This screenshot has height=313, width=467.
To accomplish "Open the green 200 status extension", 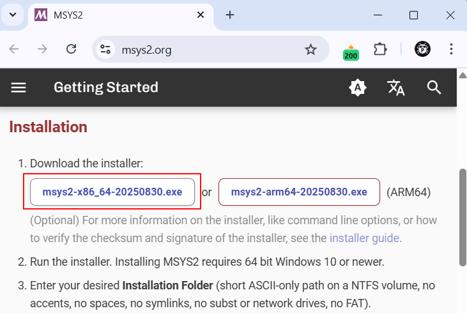I will (x=351, y=53).
